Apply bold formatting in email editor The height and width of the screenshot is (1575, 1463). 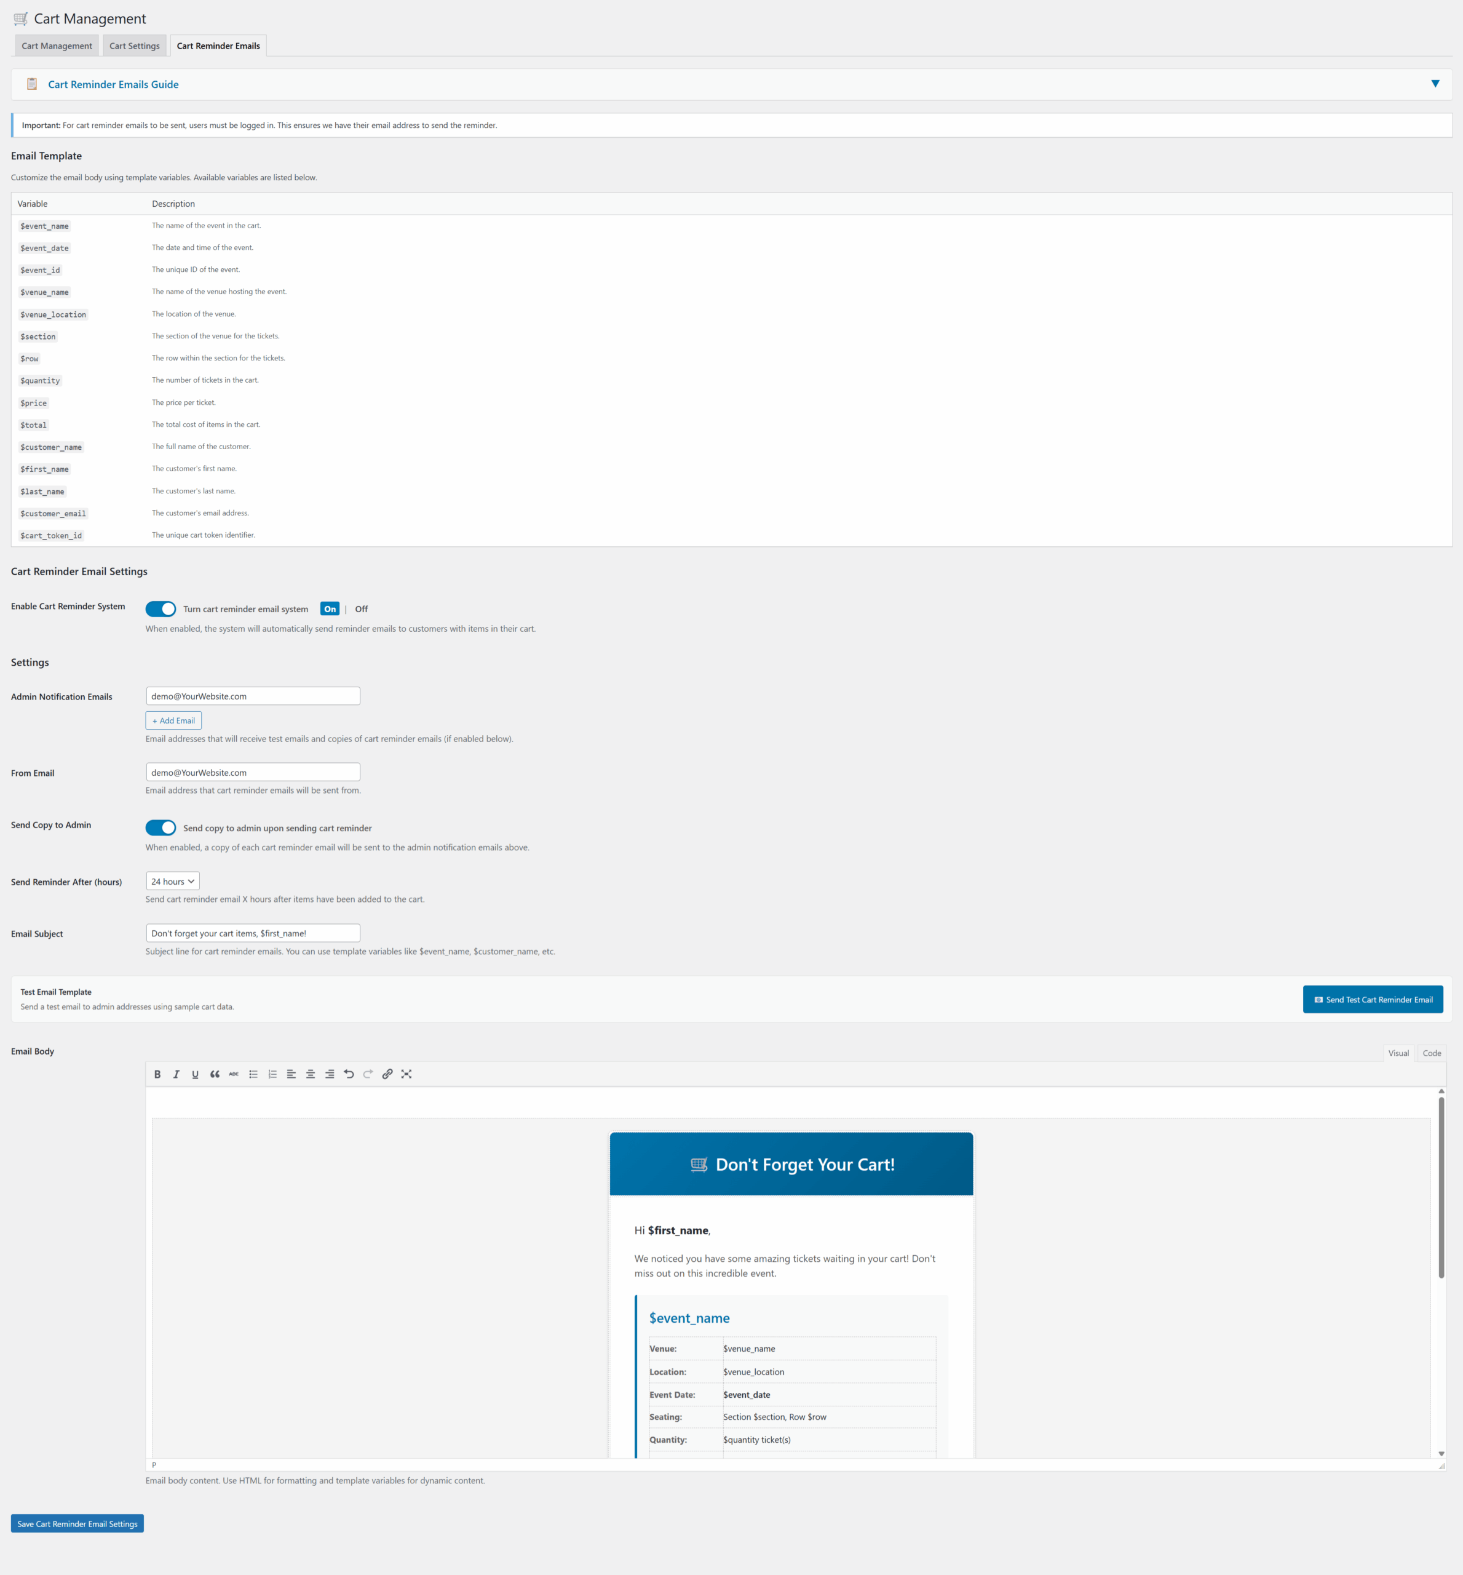157,1074
